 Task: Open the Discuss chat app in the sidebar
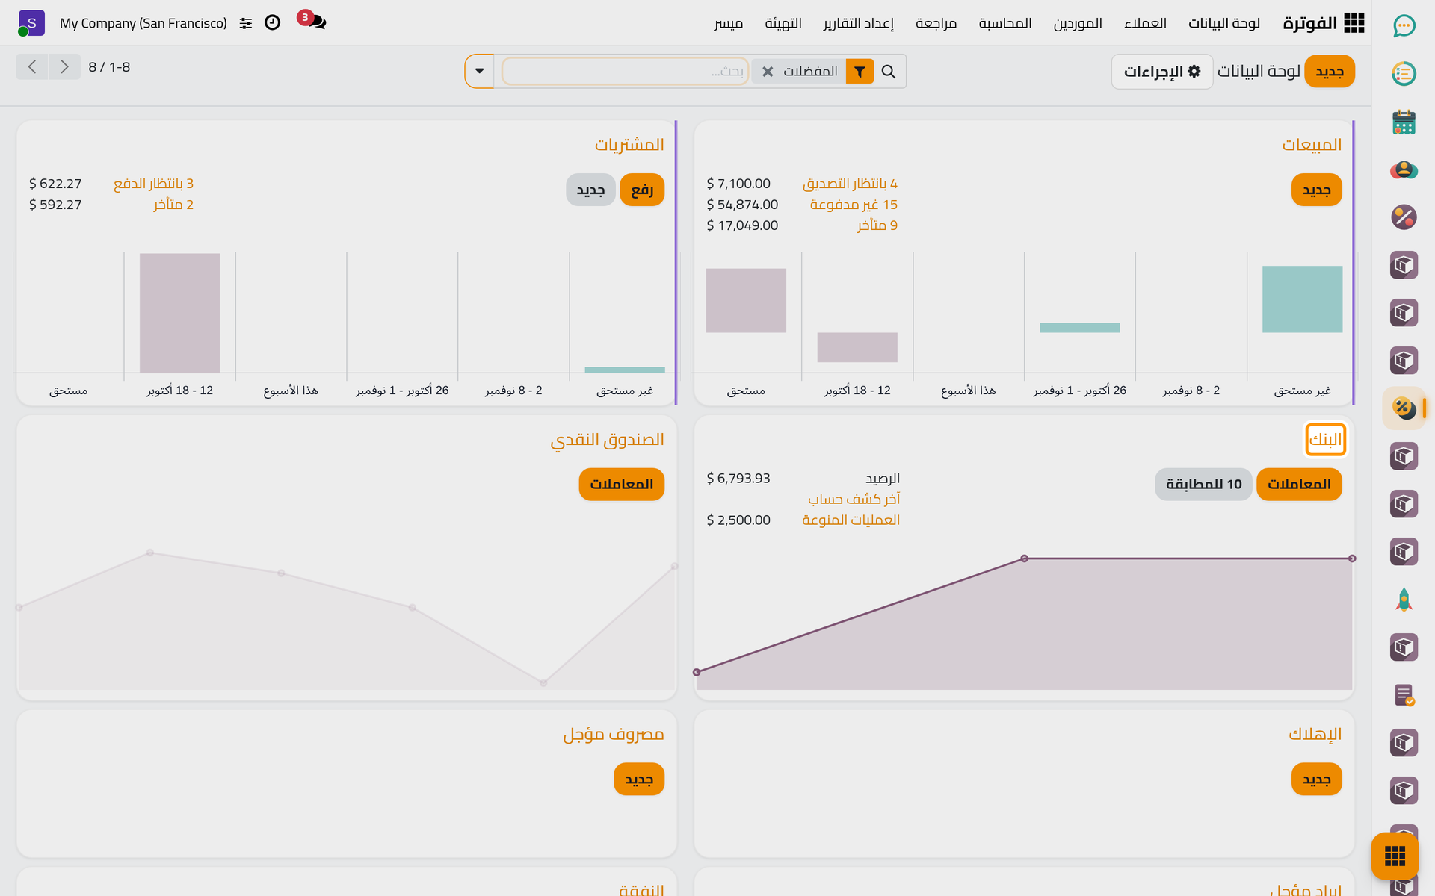tap(1404, 26)
